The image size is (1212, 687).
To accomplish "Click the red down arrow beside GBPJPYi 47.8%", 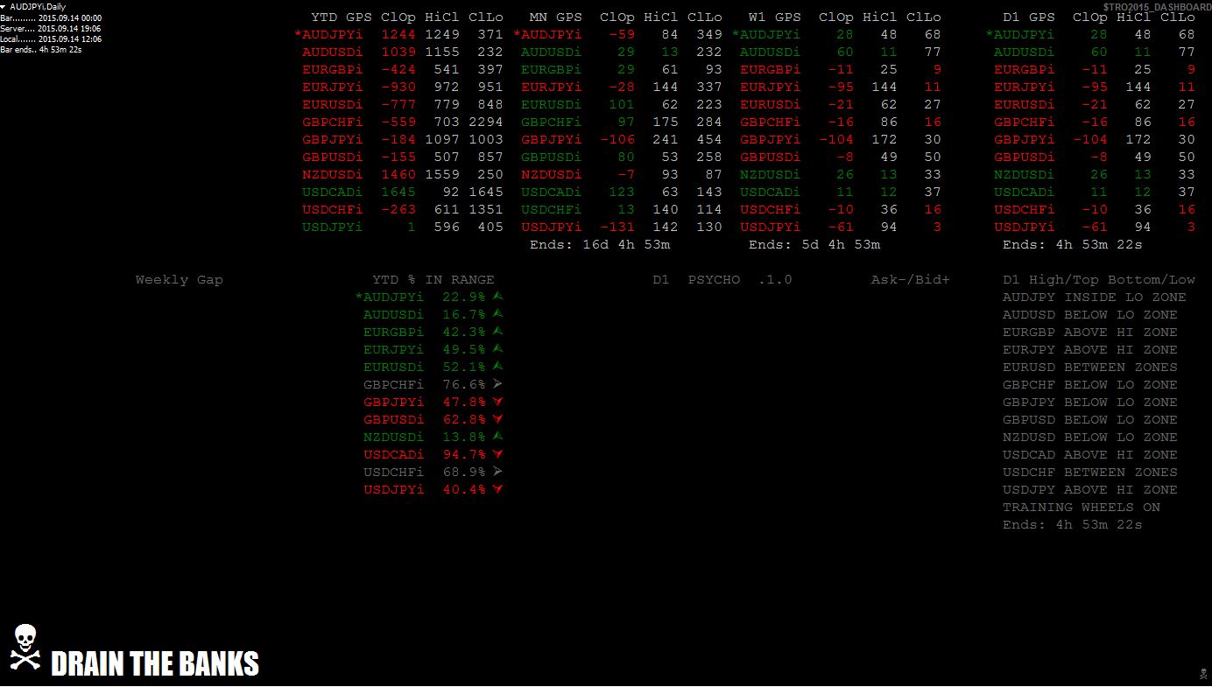I will (x=497, y=402).
